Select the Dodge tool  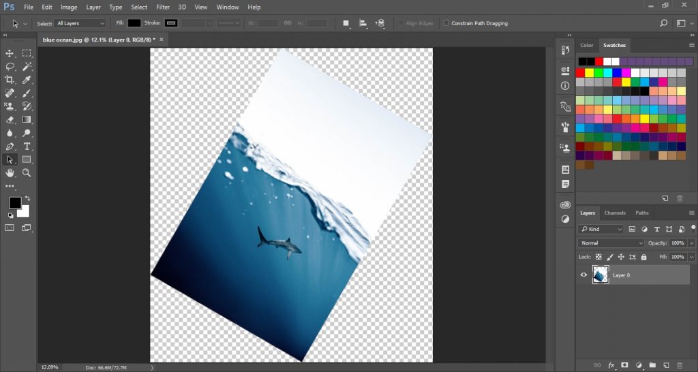tap(27, 133)
